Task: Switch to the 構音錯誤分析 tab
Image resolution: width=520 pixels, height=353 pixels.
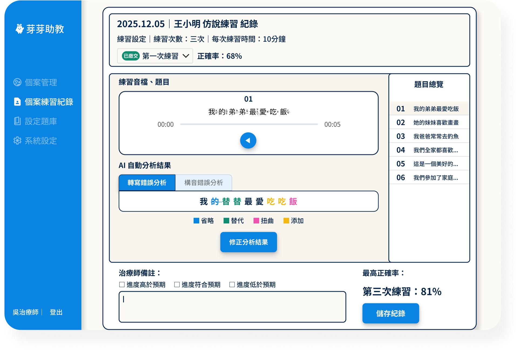Action: click(x=204, y=183)
